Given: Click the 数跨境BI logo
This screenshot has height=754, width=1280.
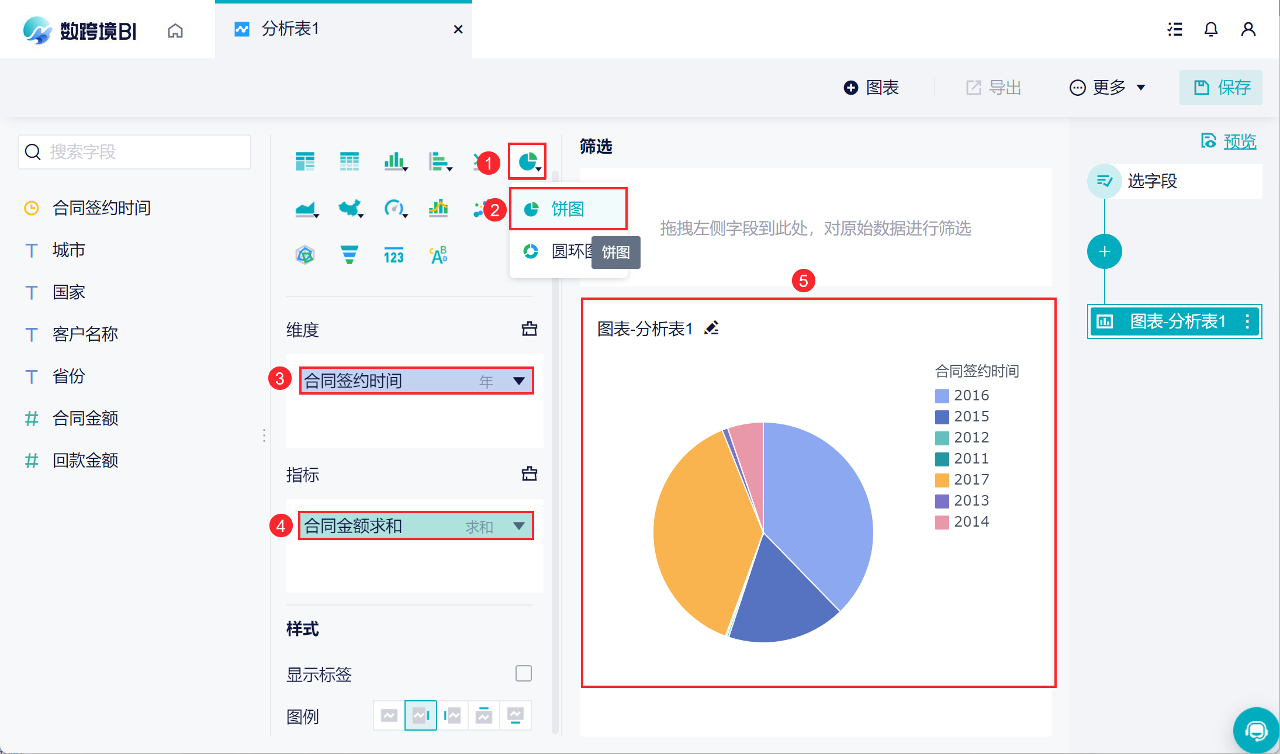Looking at the screenshot, I should click(x=79, y=30).
